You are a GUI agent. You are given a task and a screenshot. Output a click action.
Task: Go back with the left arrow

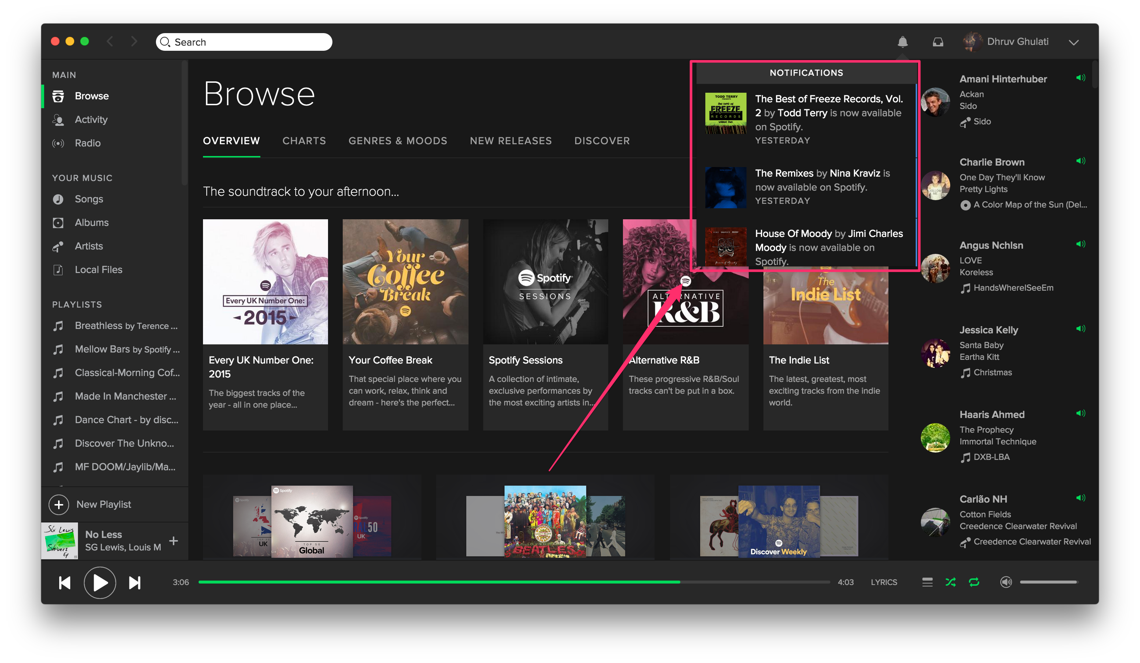point(110,42)
